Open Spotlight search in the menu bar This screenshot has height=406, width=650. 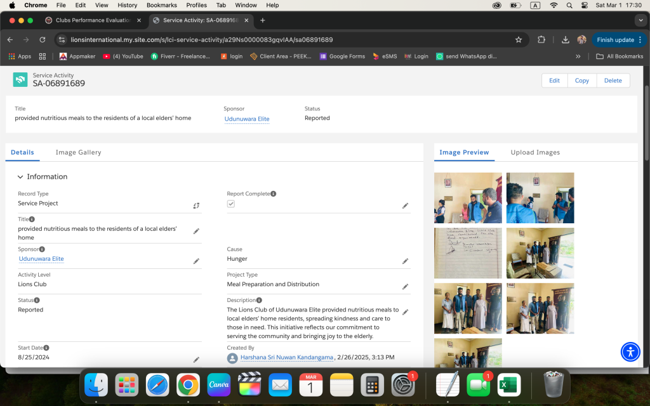(x=569, y=5)
